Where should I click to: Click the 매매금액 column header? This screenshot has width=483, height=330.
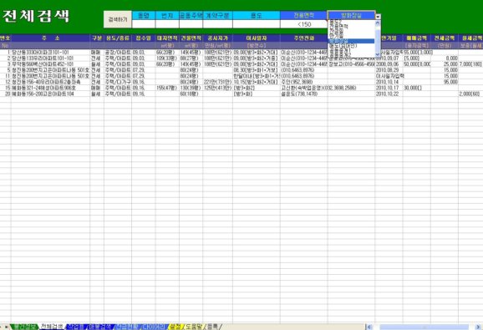pyautogui.click(x=416, y=38)
